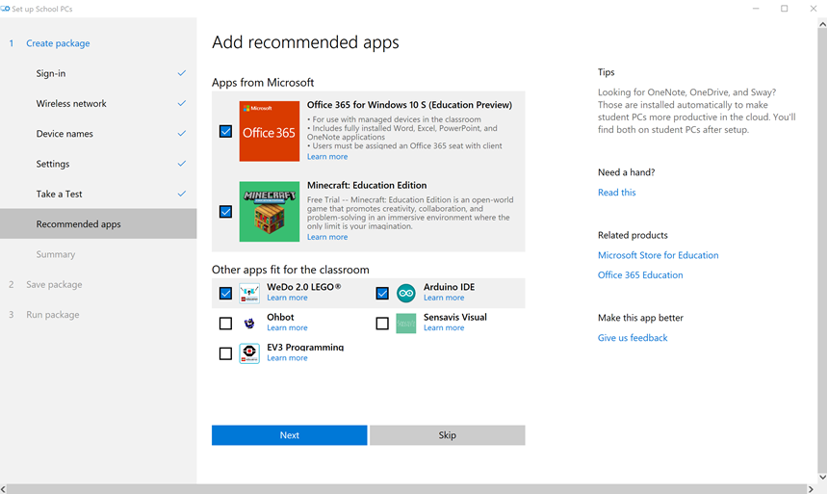Open Learn more under Ohbot
828x494 pixels.
coord(287,327)
